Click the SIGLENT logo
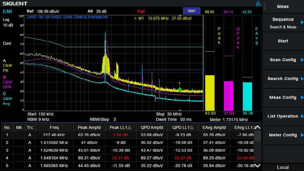Image resolution: width=304 pixels, height=171 pixels. coord(15,4)
